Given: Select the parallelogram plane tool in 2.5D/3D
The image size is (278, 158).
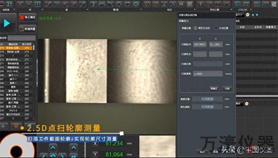Looking at the screenshot, I should point(246,4).
